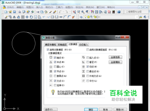The image size is (150, 111).
Task: Select the Extend tool
Action: coord(48,17)
